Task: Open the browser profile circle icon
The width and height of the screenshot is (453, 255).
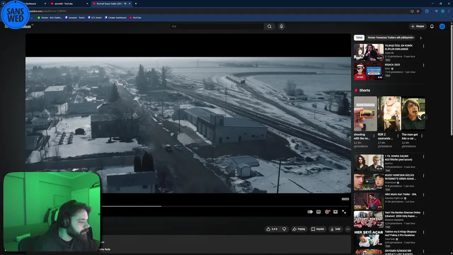Action: click(442, 11)
